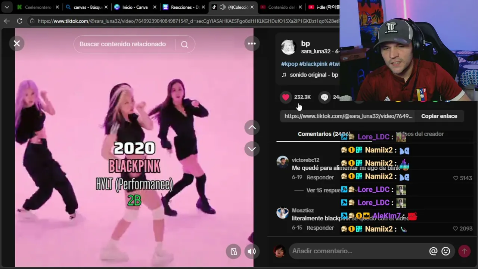This screenshot has height=269, width=478.
Task: Close the 'Reacciones' tab
Action: [x=204, y=7]
